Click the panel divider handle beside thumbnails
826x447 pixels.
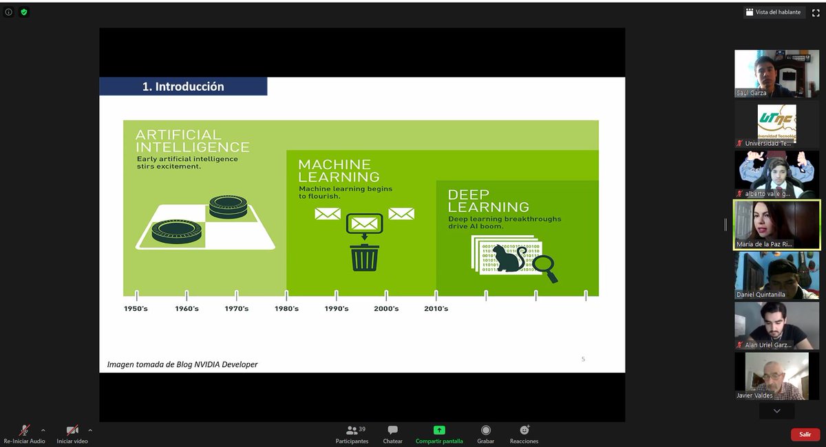pyautogui.click(x=726, y=224)
